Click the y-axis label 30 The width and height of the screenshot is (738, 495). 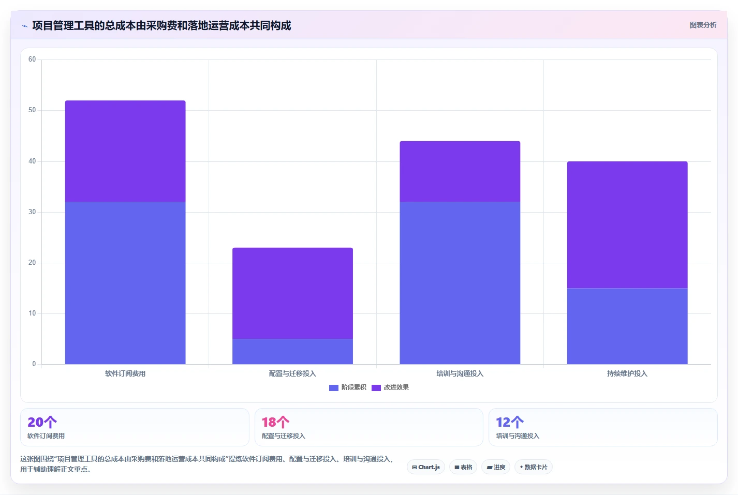point(32,212)
